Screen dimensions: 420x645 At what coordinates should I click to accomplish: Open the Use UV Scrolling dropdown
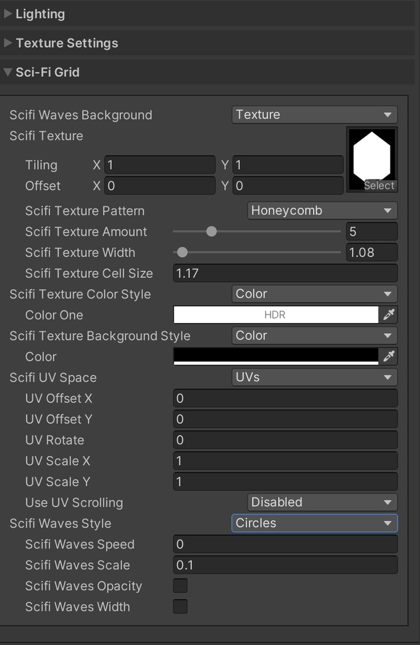[x=322, y=502]
